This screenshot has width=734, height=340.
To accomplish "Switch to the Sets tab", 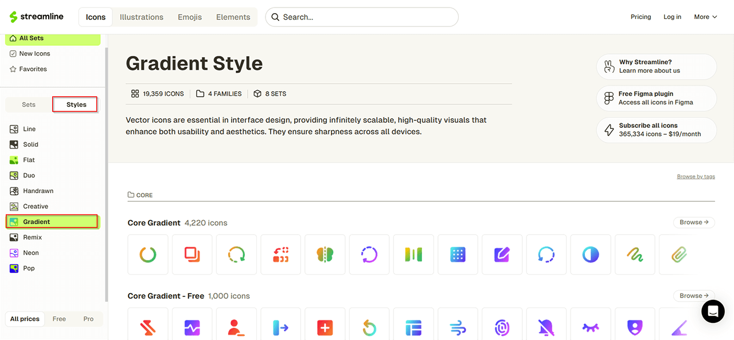I will point(29,104).
